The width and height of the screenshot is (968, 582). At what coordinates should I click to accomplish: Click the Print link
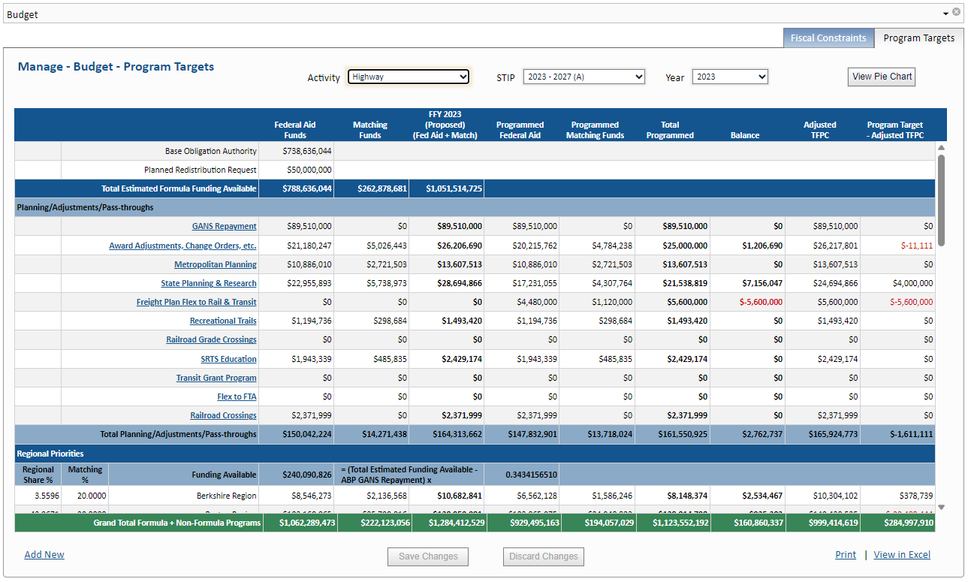[845, 554]
